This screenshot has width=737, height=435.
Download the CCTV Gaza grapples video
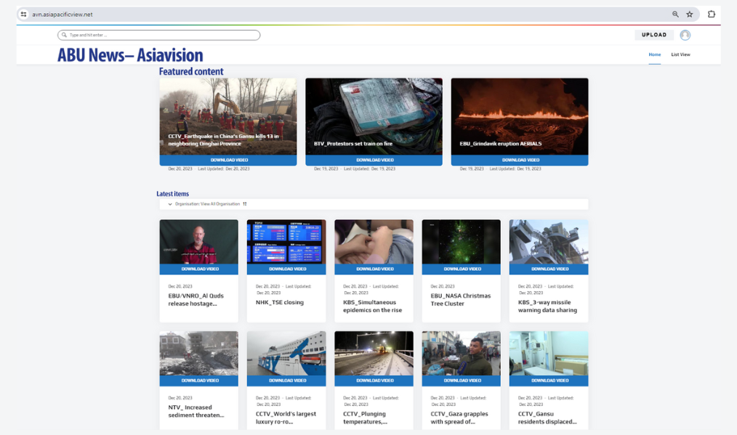click(x=461, y=381)
